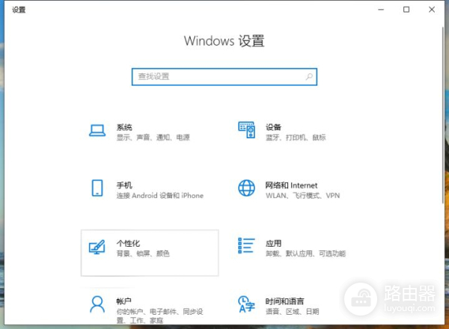Screen dimensions: 449x329
Task: Click the 显示、声音、通知、电源 description
Action: pyautogui.click(x=153, y=138)
